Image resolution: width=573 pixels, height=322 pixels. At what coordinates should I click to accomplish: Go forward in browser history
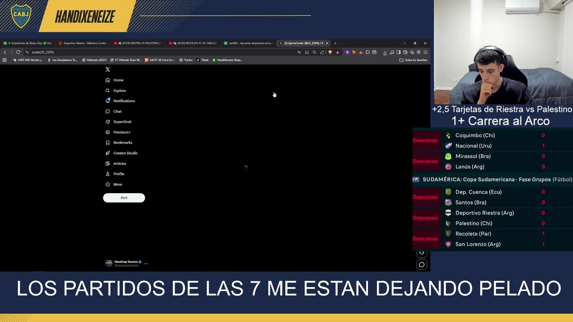click(11, 52)
